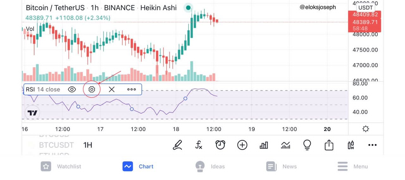Select the drawing pen tool
The height and width of the screenshot is (180, 405).
(x=178, y=145)
